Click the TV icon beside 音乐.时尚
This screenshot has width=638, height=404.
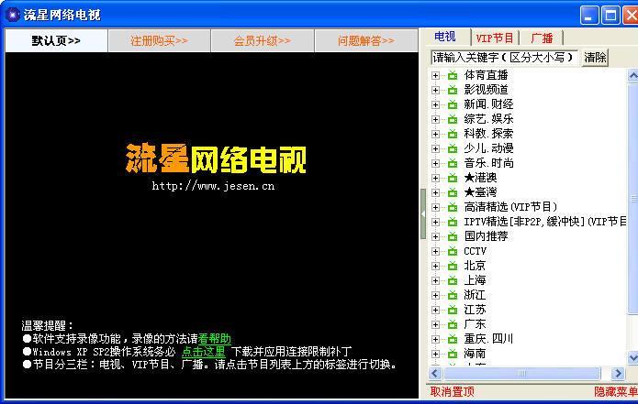point(453,163)
